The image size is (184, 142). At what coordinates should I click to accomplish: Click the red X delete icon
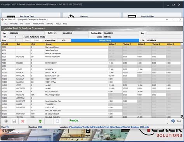23,121
